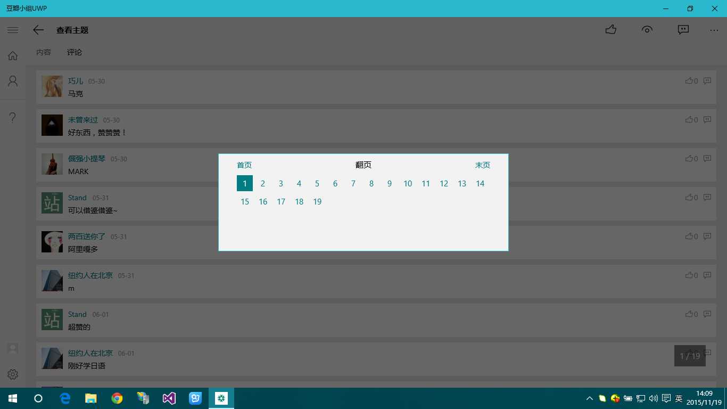This screenshot has width=727, height=409.
Task: Select page 8 in the pager
Action: [x=371, y=183]
